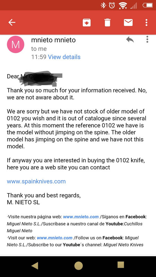This screenshot has width=156, height=277.
Task: Reply to mnieto using the reply arrow
Action: click(x=130, y=39)
